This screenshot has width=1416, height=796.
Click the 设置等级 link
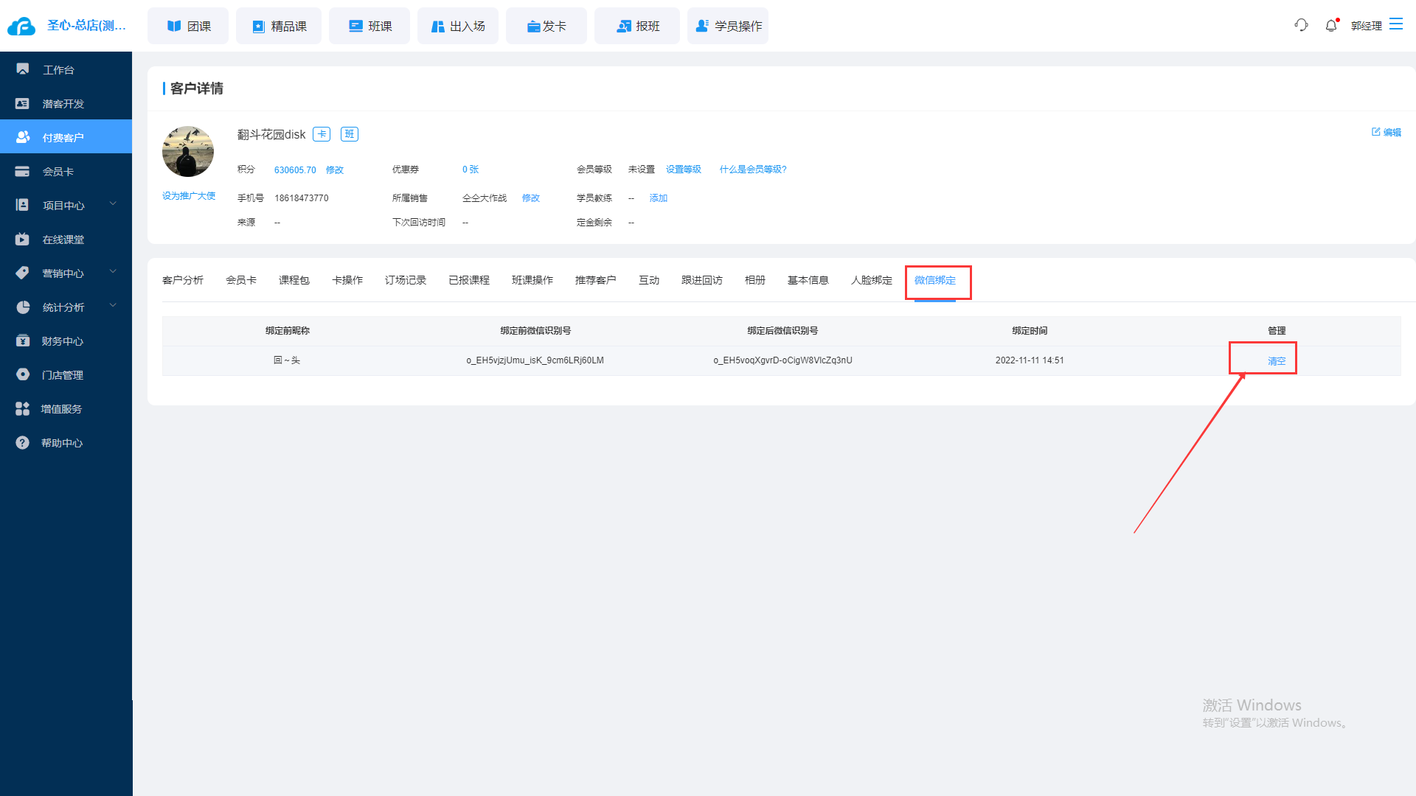point(684,170)
